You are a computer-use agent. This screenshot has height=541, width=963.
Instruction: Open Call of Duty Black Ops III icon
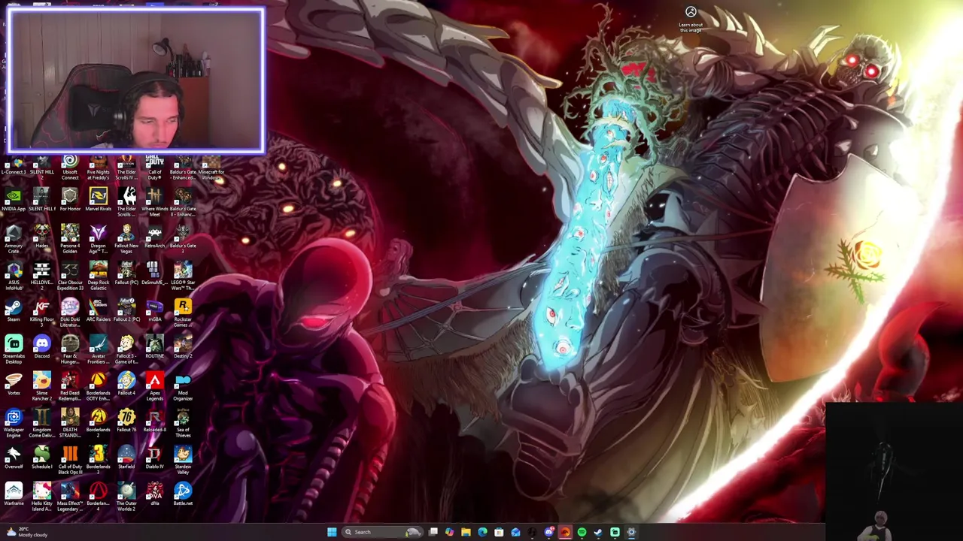click(70, 460)
